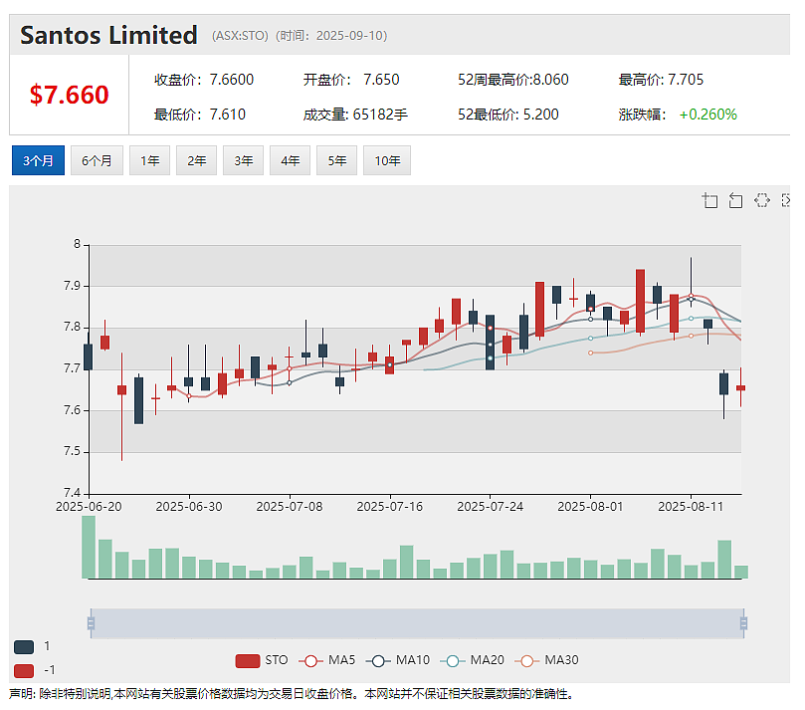Viewport: 805px width, 710px height.
Task: Open the 4年 range view
Action: coord(291,160)
